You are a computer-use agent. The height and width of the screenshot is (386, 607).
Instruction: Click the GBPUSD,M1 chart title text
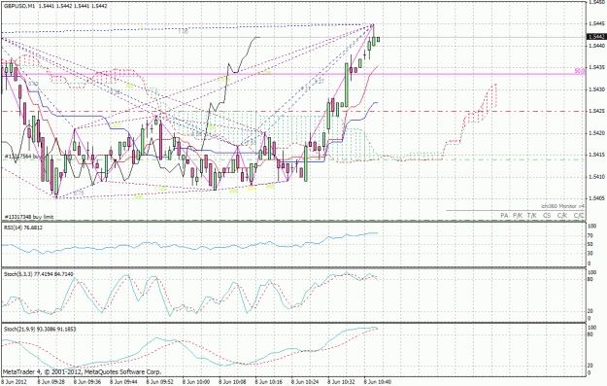point(55,6)
